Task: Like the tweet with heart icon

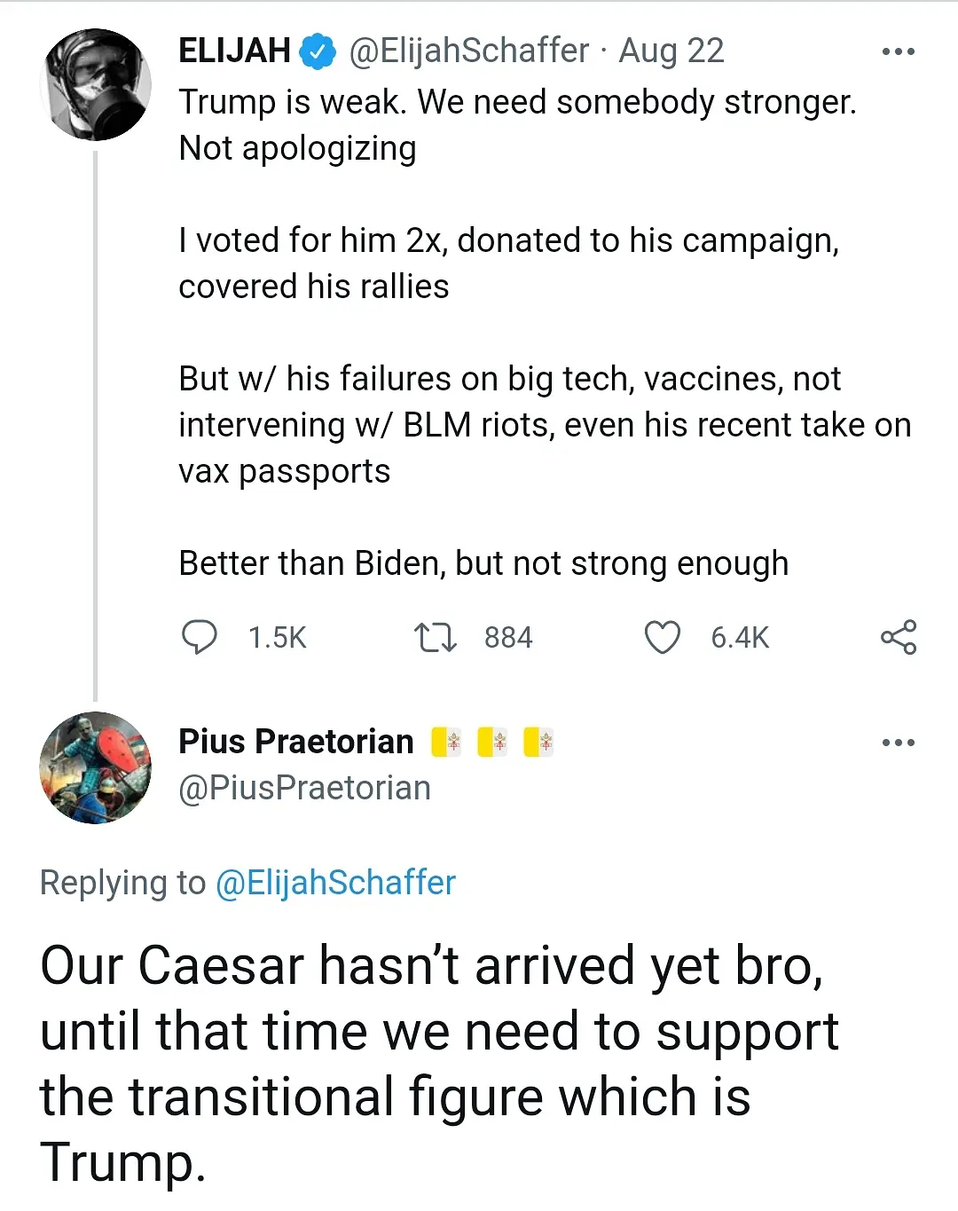Action: click(x=662, y=637)
